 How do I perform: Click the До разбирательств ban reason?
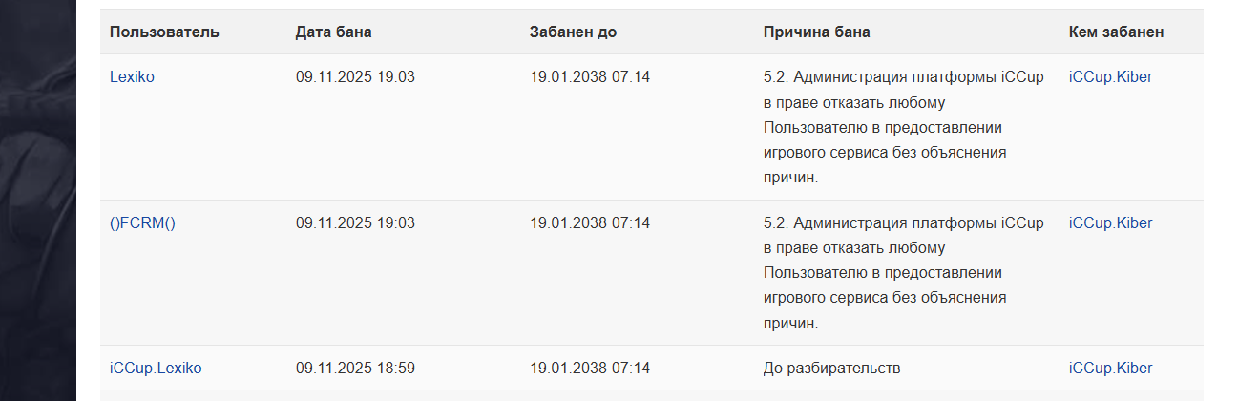pyautogui.click(x=832, y=369)
